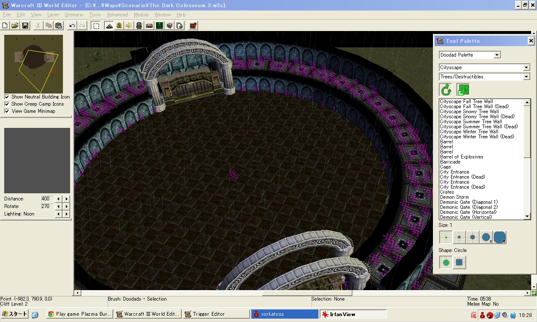537x322 pixels.
Task: Click random scale doodad icon
Action: click(x=463, y=90)
